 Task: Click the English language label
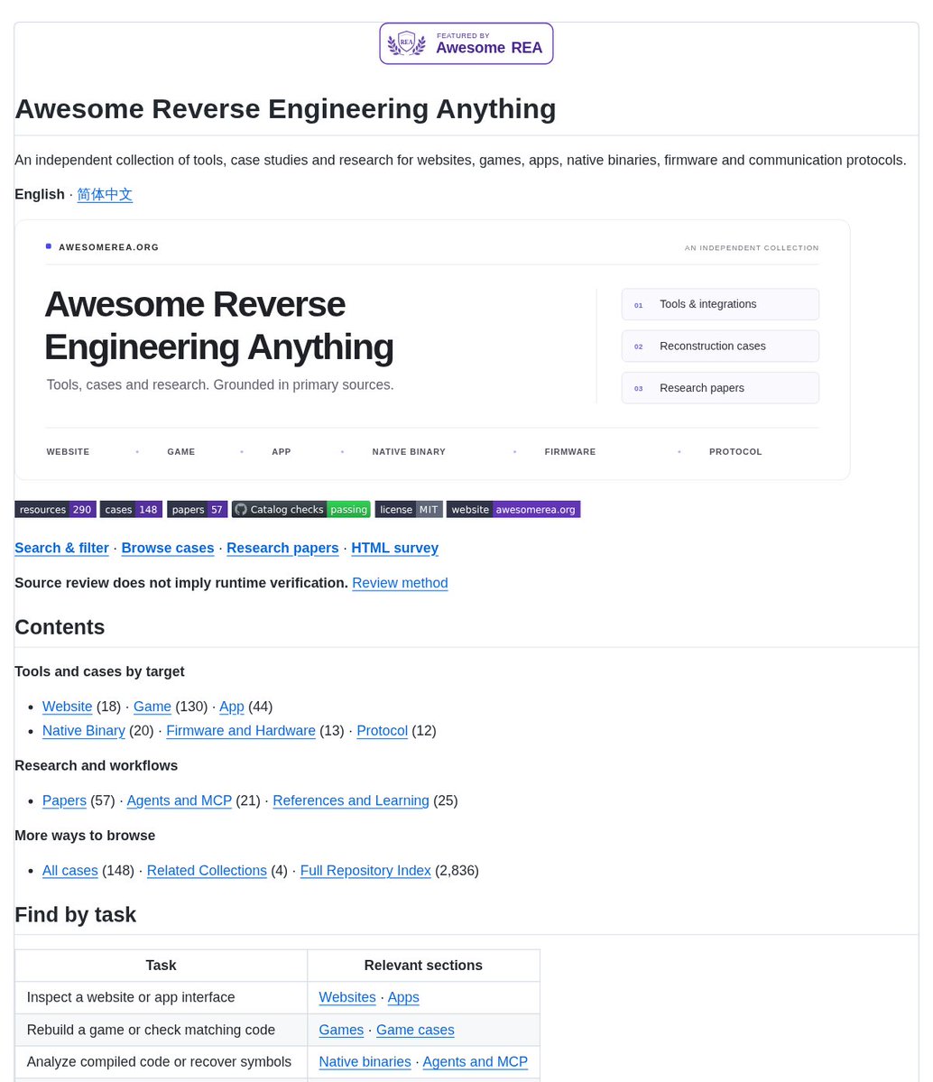(x=40, y=195)
